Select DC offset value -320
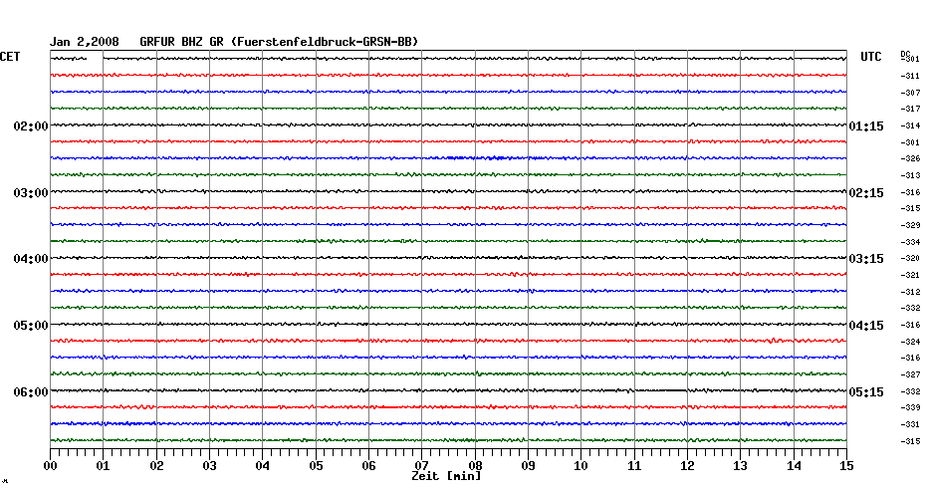This screenshot has width=926, height=492. (910, 259)
